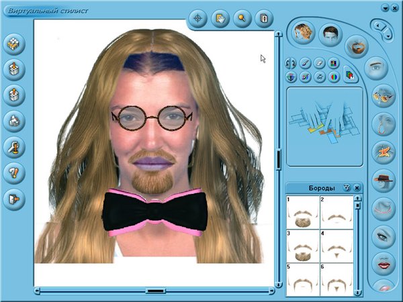Pick beard style number 1 thumbnail
Viewport: 403px width, 302px height.
[x=302, y=213]
